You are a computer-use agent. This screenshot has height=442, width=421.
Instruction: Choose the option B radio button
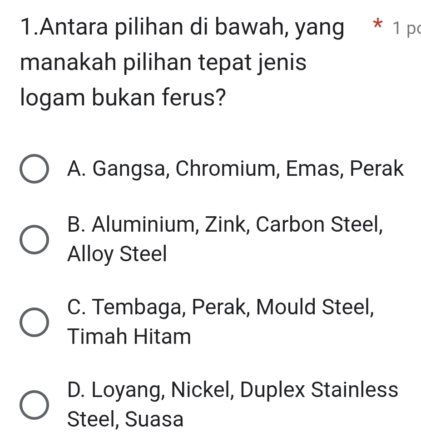[x=34, y=239]
